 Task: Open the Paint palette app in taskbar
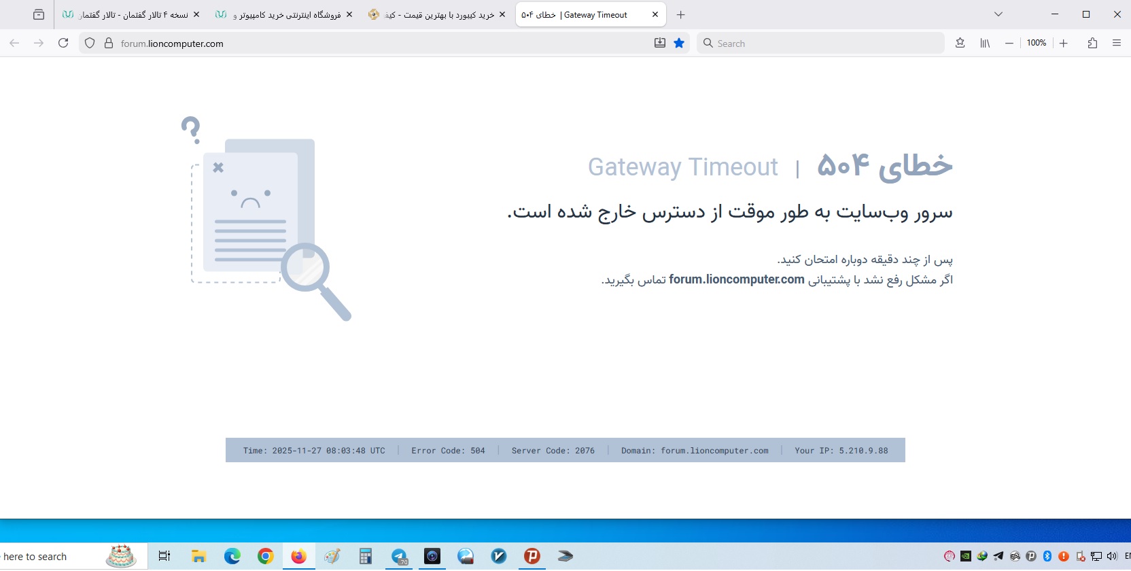point(332,556)
